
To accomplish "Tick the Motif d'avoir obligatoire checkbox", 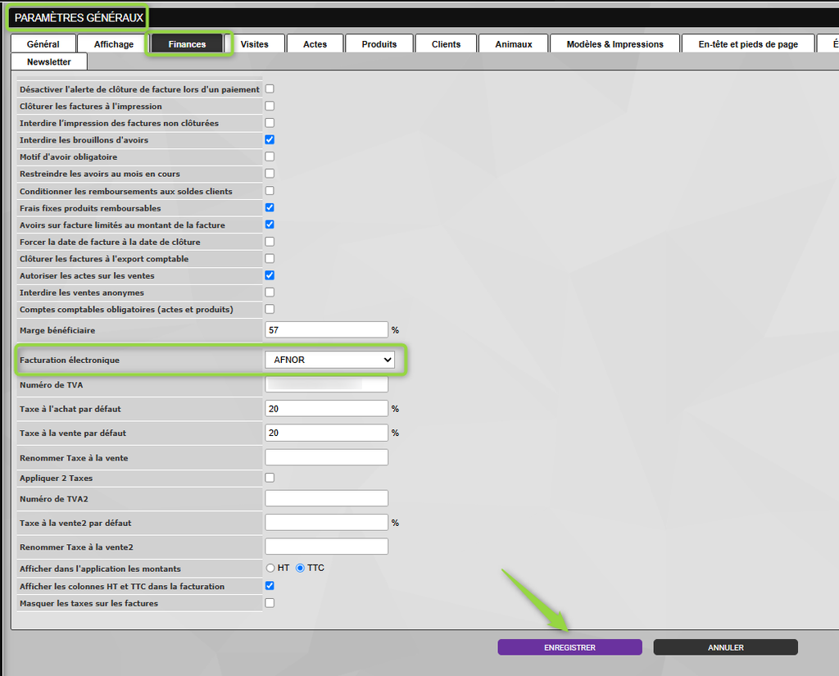I will pos(270,157).
